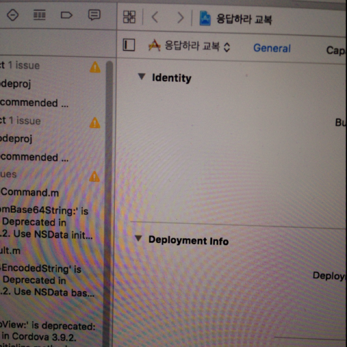Screen dimensions: 347x347
Task: Select the 'ult.m' issue file row
Action: [x=10, y=251]
